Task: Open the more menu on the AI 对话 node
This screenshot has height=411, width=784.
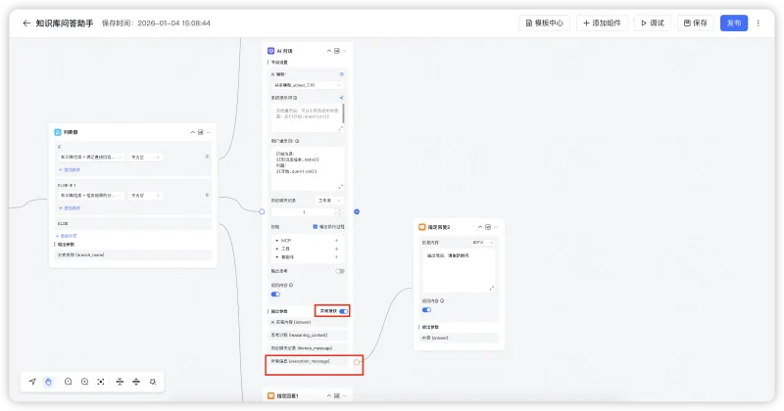Action: 345,51
